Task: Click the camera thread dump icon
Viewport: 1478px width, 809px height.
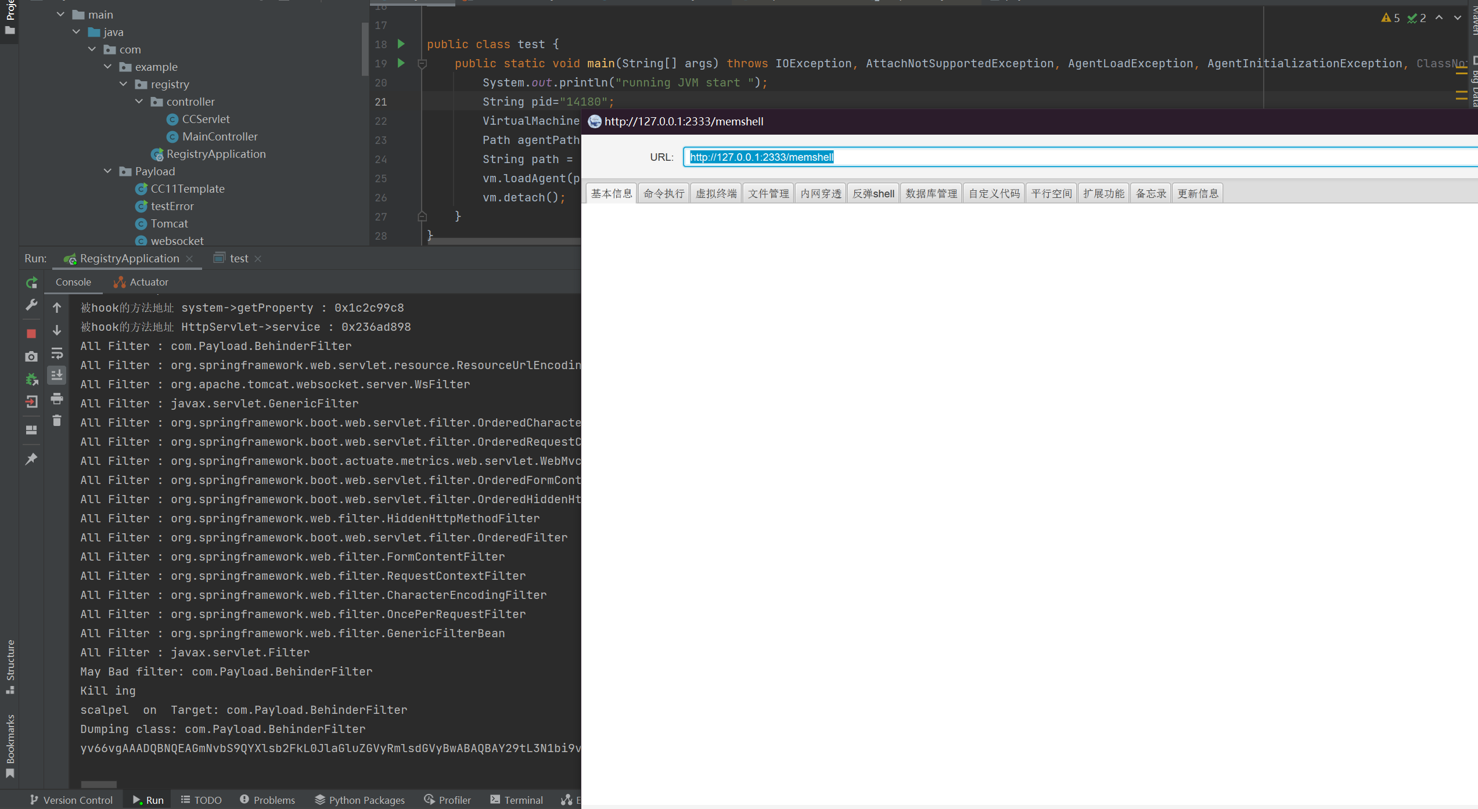Action: pos(31,356)
